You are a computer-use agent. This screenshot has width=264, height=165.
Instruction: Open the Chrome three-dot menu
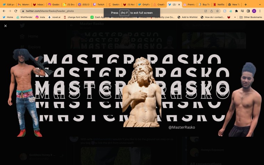(260, 11)
